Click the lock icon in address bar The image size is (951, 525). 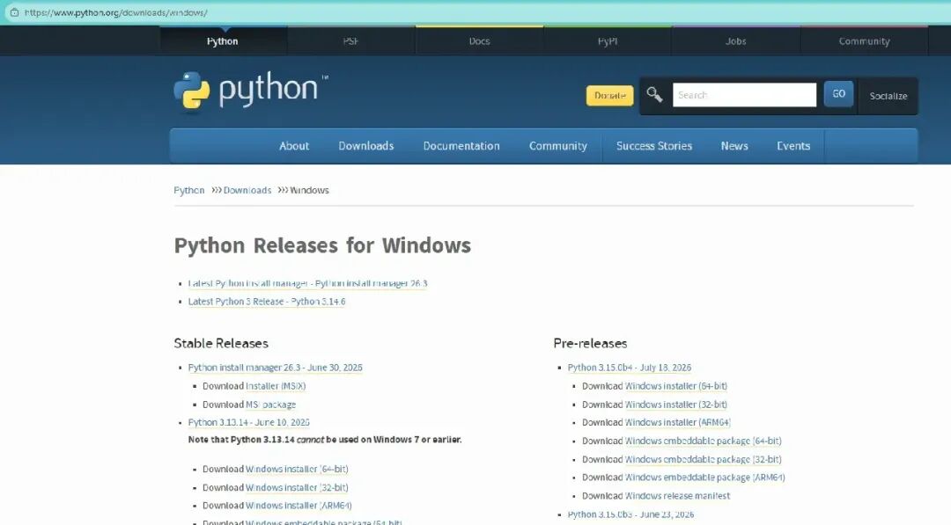coord(14,12)
